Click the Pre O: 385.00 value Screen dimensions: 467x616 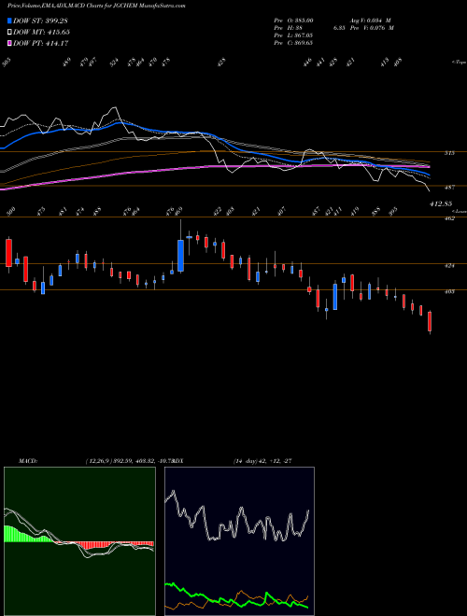point(293,21)
